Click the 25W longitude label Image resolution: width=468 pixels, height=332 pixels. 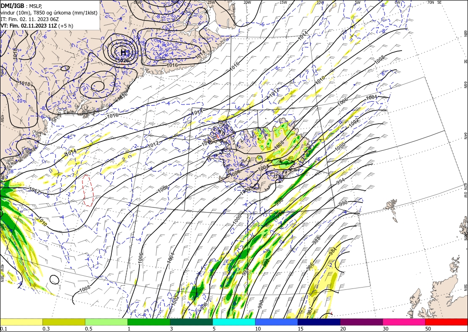click(211, 2)
